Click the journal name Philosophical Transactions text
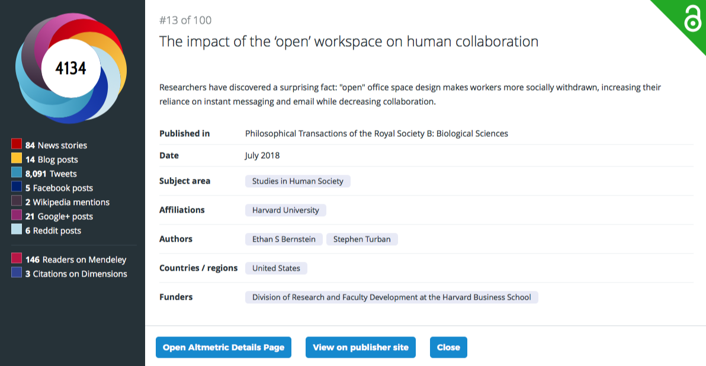 [377, 134]
